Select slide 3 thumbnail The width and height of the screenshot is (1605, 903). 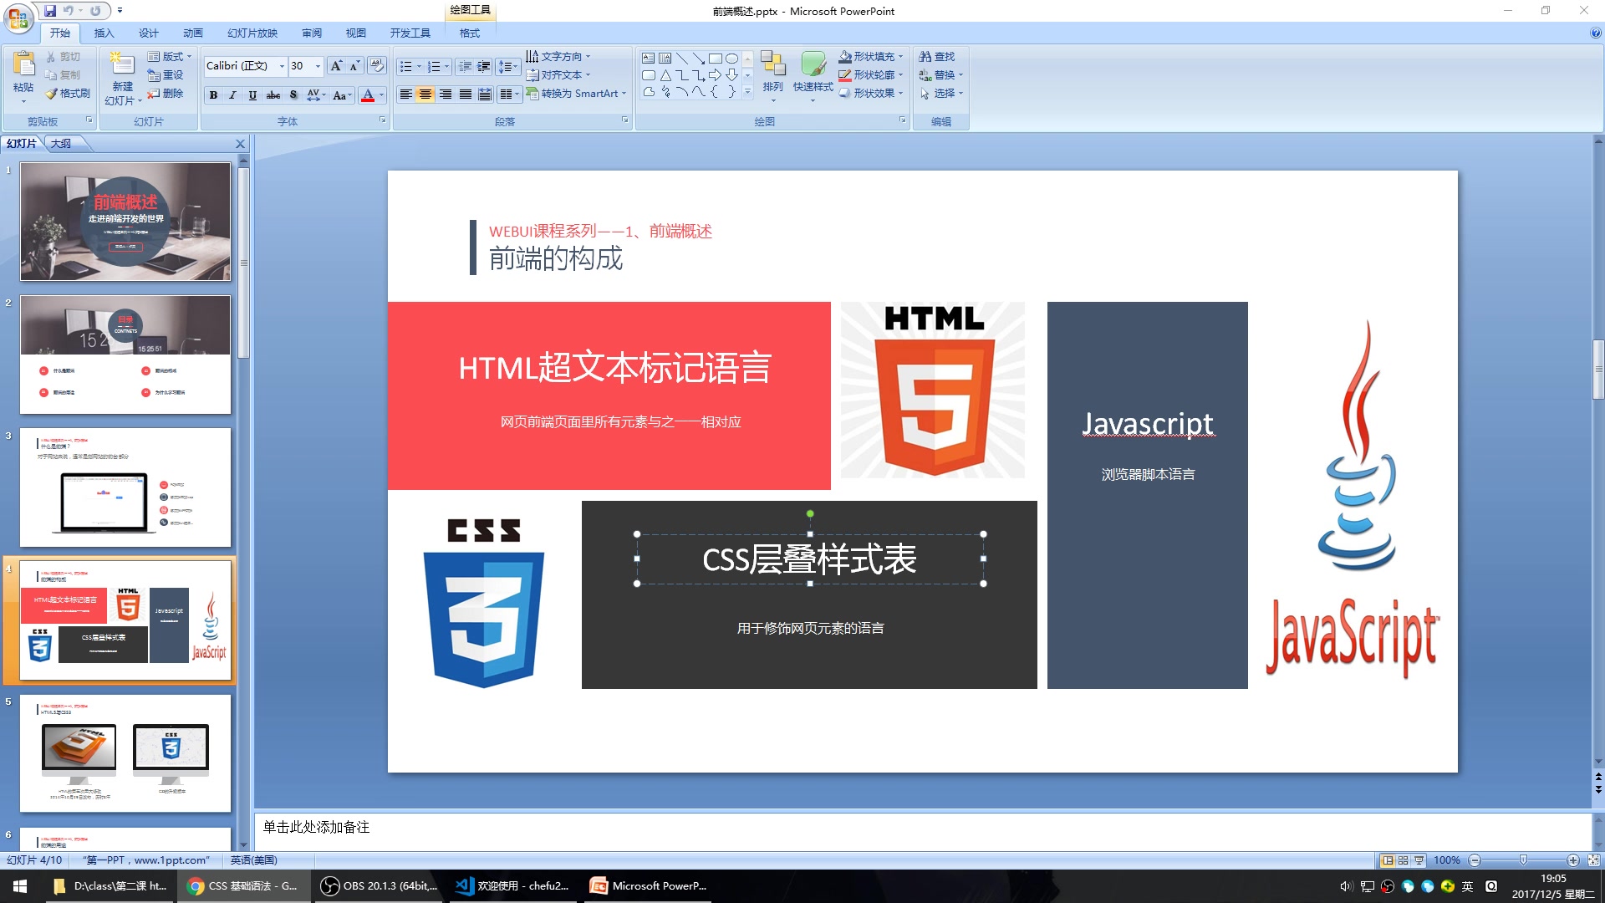point(125,487)
